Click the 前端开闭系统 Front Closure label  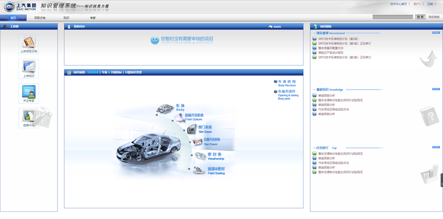[x=194, y=117]
